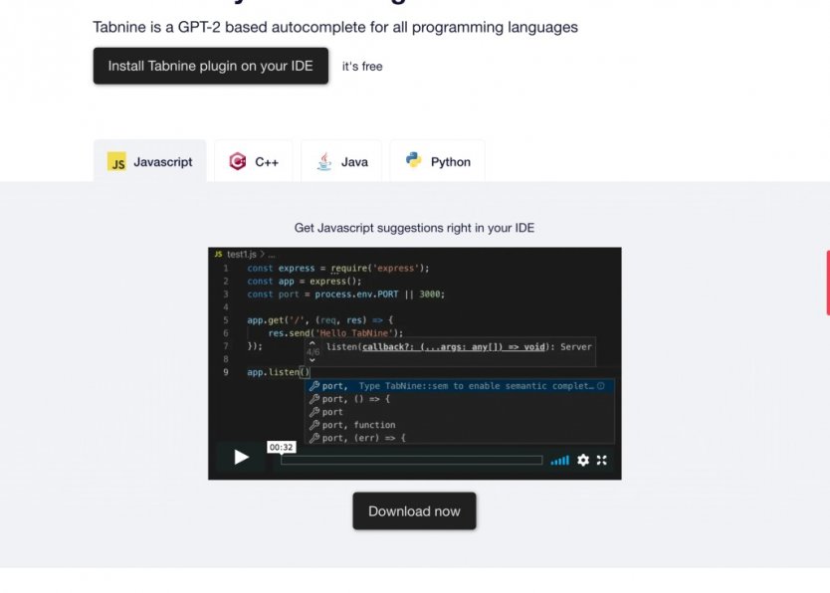Click the Download now button
Screen dimensions: 830x593
[414, 511]
